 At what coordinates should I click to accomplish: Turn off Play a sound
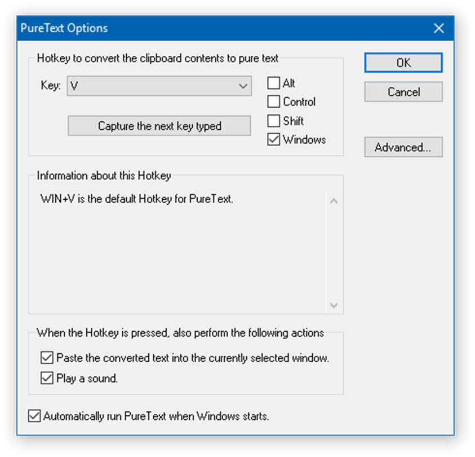(x=47, y=378)
